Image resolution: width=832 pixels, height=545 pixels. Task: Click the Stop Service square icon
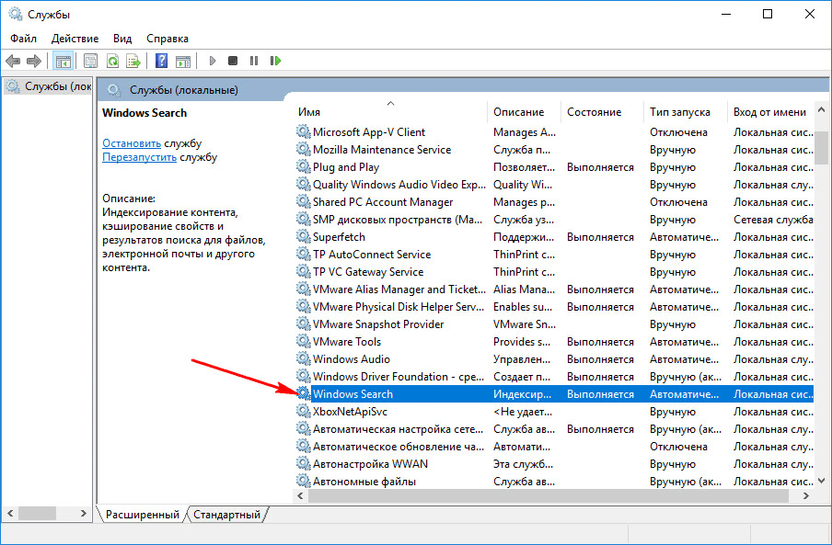pyautogui.click(x=233, y=61)
